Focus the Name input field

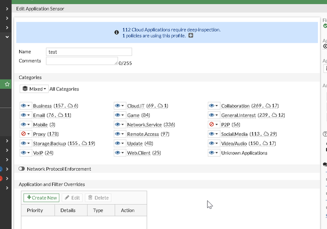(x=89, y=52)
